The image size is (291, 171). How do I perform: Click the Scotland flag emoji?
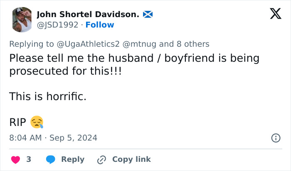(x=148, y=15)
